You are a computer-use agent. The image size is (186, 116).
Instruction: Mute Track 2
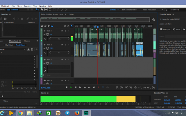click(x=62, y=45)
